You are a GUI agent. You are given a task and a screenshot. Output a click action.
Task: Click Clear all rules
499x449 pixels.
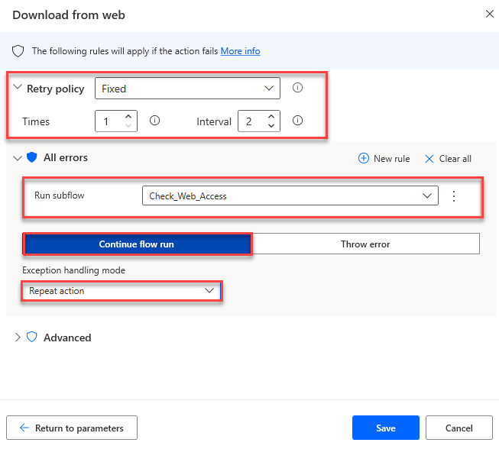[x=448, y=158]
